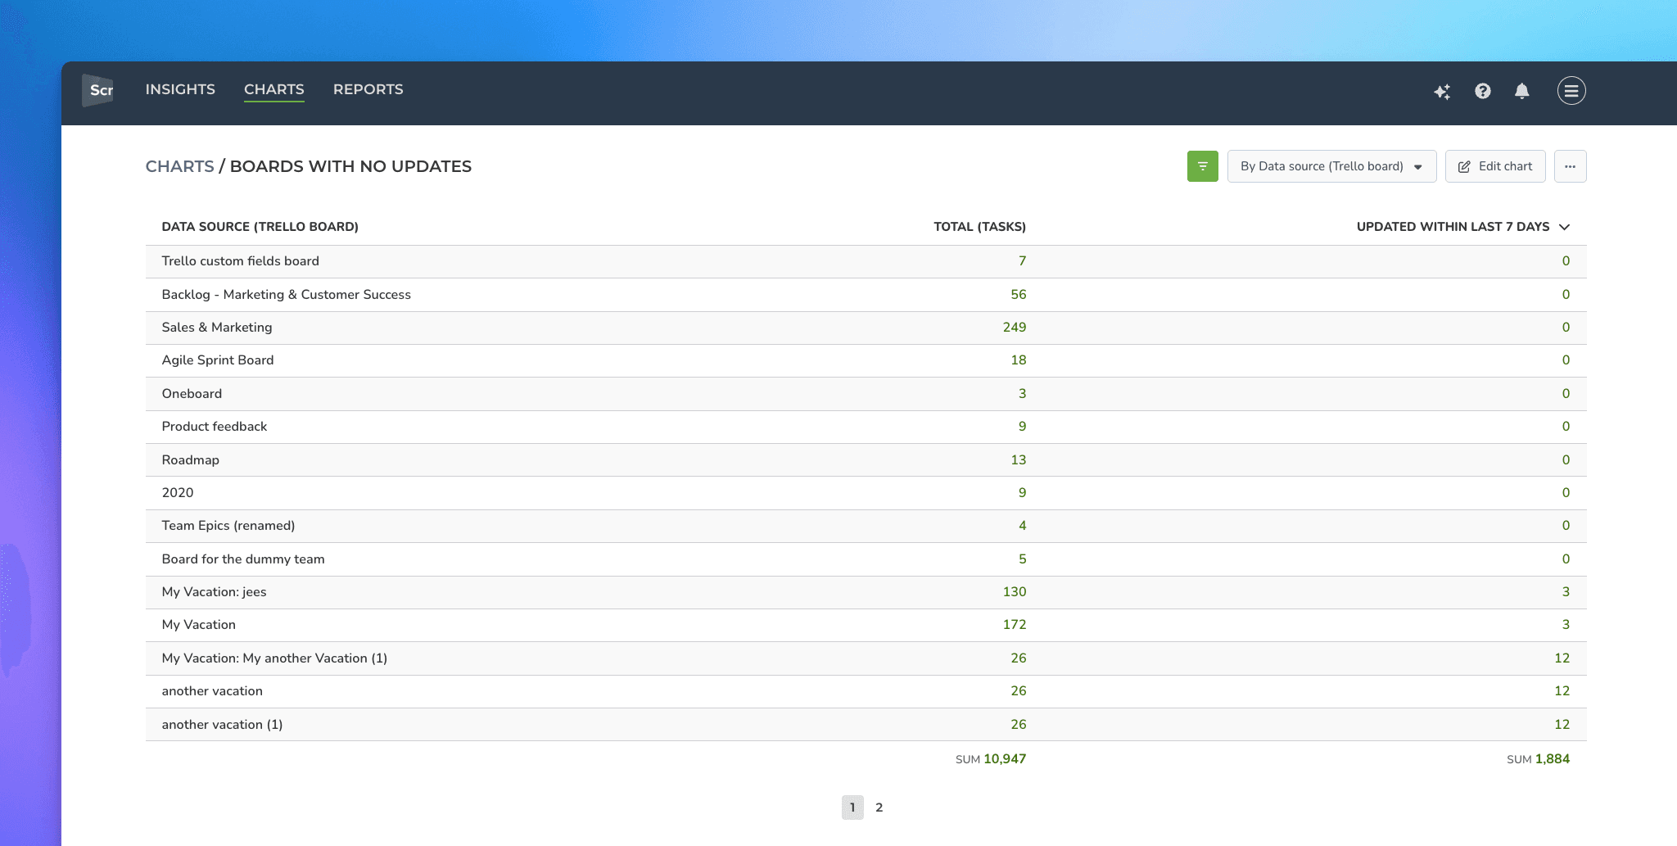The height and width of the screenshot is (846, 1677).
Task: Select page 1 in pagination
Action: (x=852, y=808)
